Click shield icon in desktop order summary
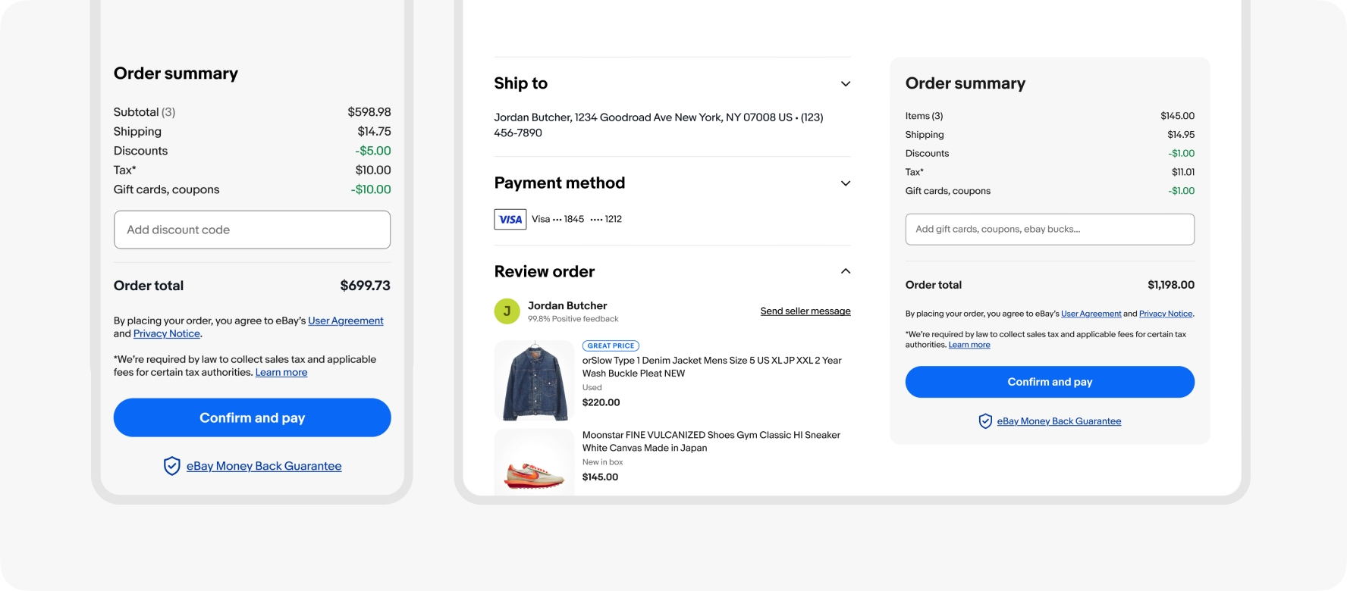 point(985,421)
